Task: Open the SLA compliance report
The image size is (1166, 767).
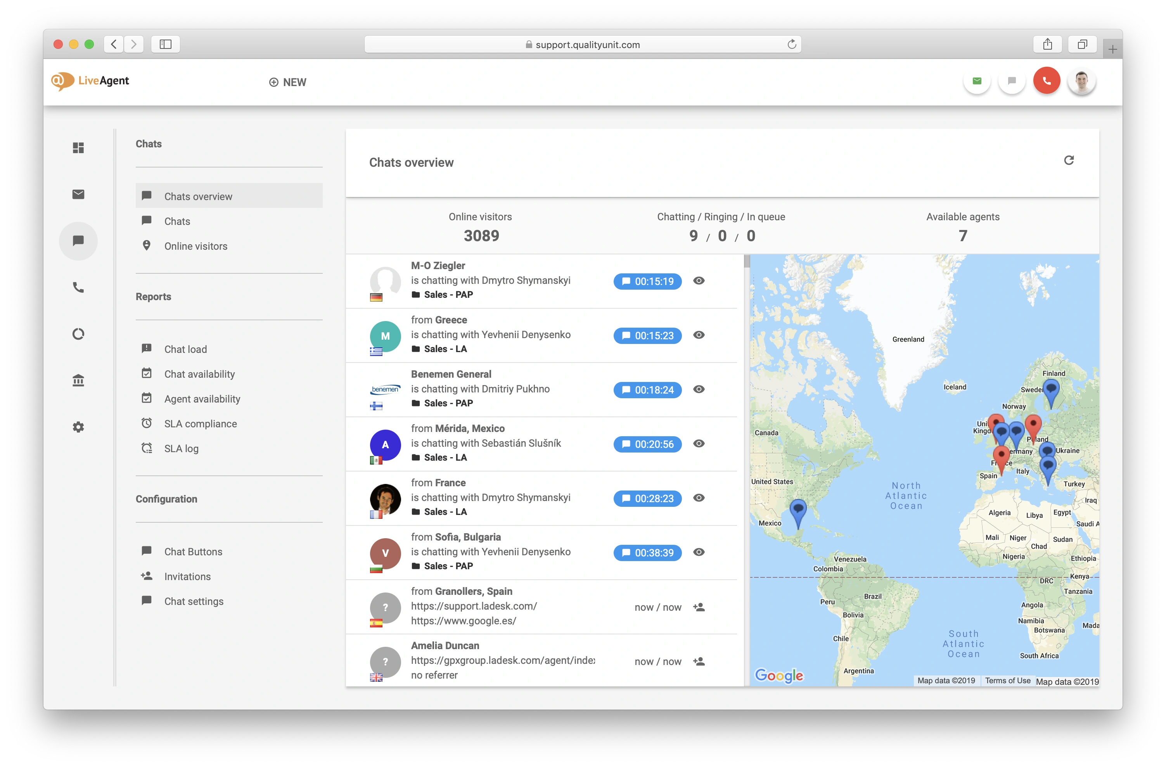Action: pyautogui.click(x=229, y=424)
